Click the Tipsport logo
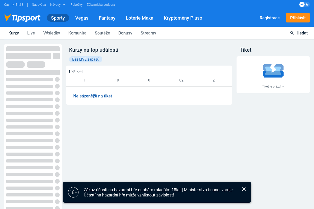This screenshot has height=209, width=314. (22, 18)
